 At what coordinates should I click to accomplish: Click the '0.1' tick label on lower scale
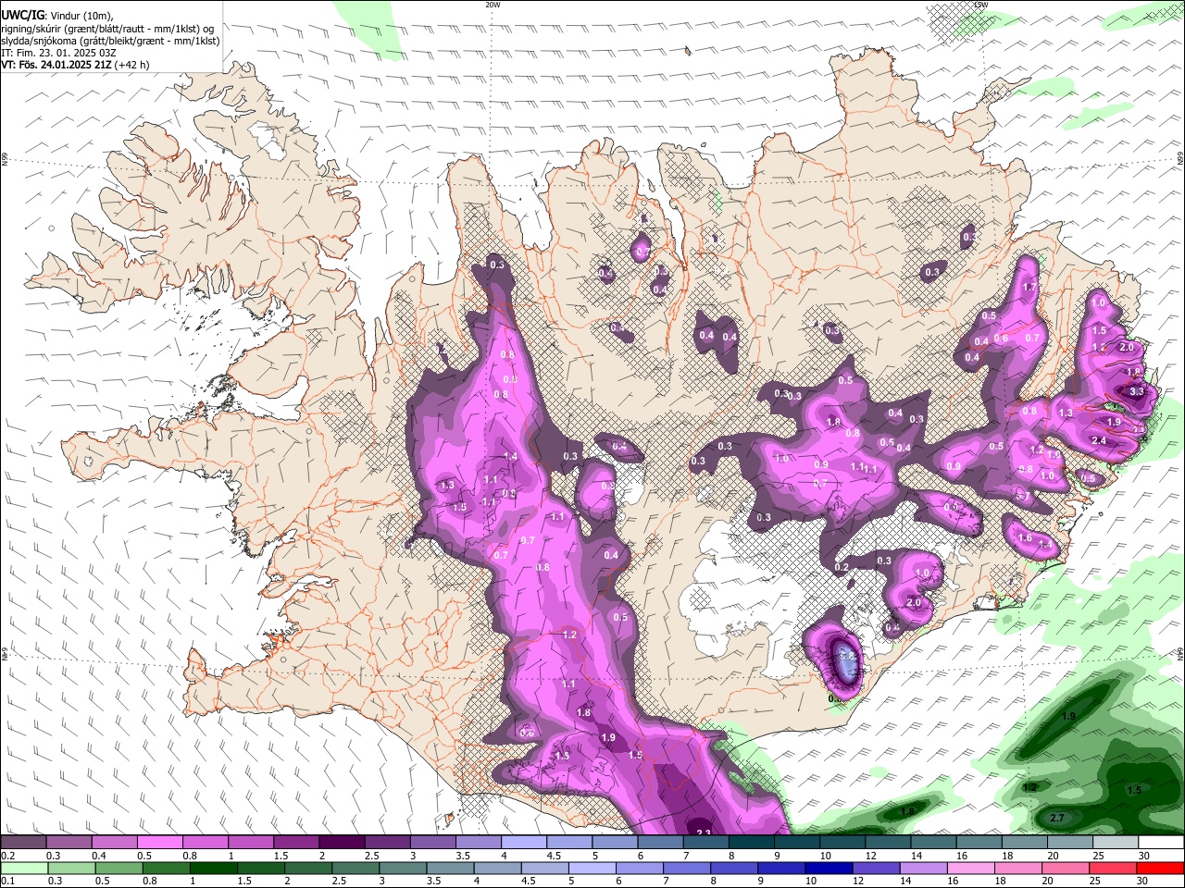point(7,882)
